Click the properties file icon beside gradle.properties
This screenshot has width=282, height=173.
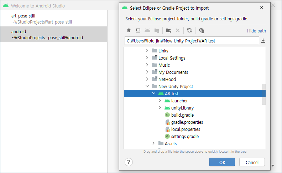click(168, 122)
